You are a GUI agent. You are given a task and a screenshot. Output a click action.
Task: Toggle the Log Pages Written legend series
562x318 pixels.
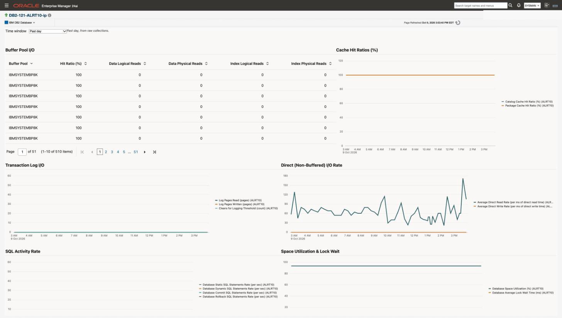pyautogui.click(x=240, y=204)
